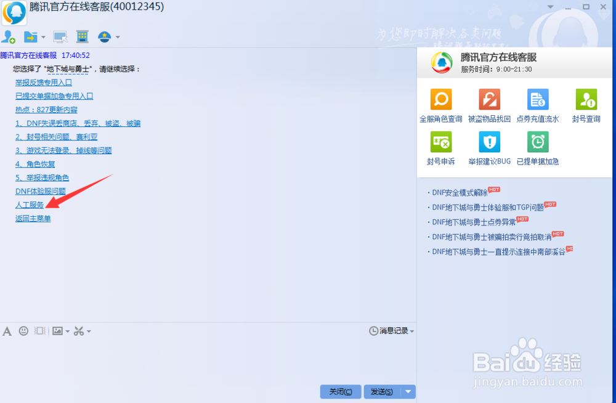Open font settings with the A icon

click(x=7, y=331)
